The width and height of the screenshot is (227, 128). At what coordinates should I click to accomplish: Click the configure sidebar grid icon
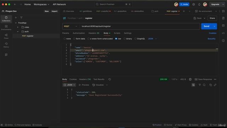[6, 55]
